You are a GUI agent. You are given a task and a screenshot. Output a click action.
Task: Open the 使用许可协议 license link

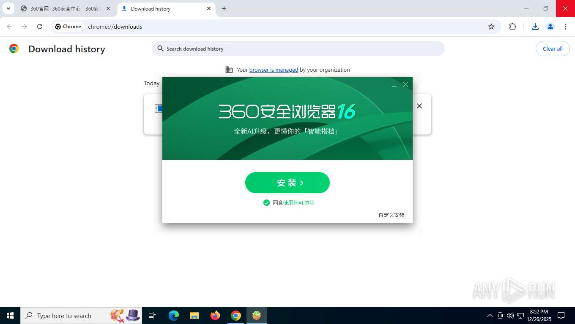pos(299,203)
